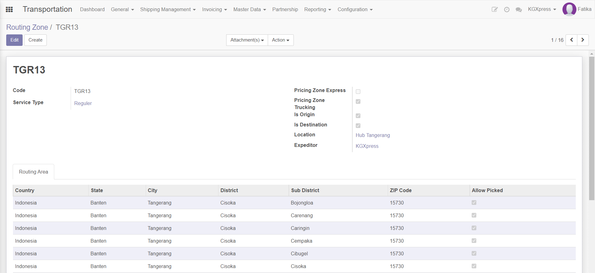Viewport: 595px width, 273px height.
Task: Toggle Pricing Zone Trucking checkbox
Action: [x=358, y=101]
